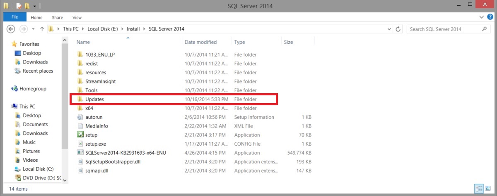497x196 pixels.
Task: Select the SQLServer2014-KB2931693-x64-ENU installer icon
Action: click(80, 153)
